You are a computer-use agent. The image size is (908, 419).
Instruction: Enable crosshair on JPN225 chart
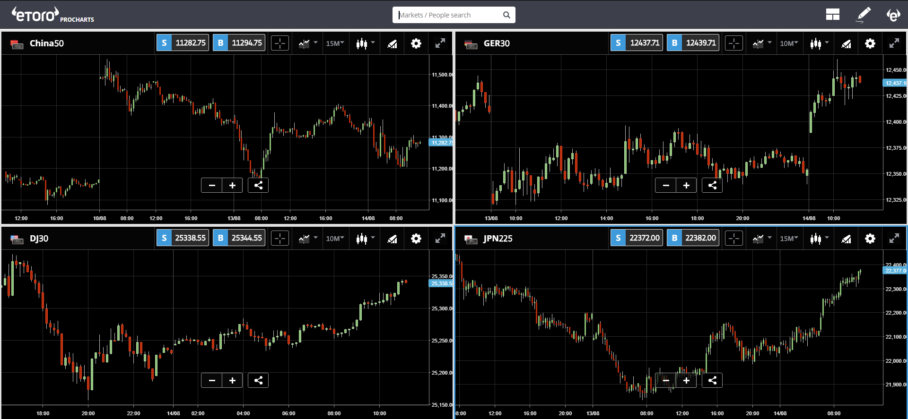tap(734, 239)
